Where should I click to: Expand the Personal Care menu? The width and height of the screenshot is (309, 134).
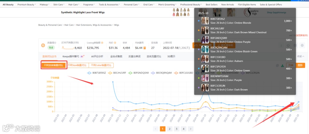tap(132, 5)
